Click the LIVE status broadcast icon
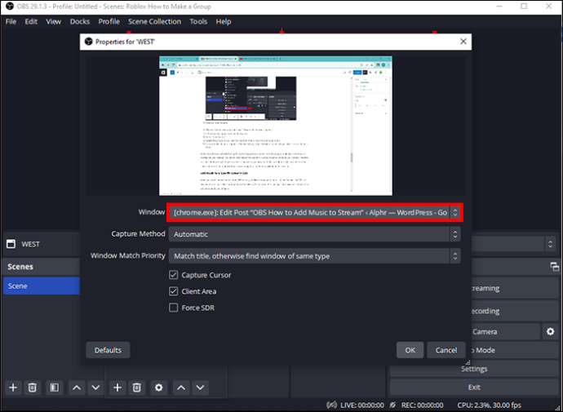This screenshot has height=412, width=563. 331,405
